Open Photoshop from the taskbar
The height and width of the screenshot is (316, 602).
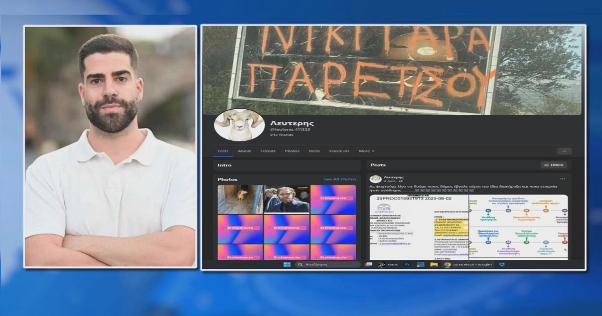tap(407, 264)
